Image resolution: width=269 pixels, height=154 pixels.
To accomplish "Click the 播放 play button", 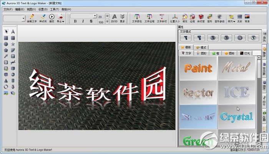I will [51, 18].
